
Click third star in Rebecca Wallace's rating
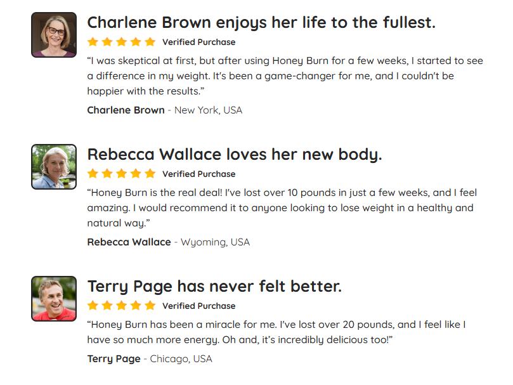[121, 174]
